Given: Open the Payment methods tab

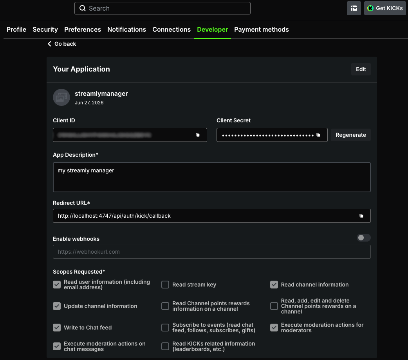Looking at the screenshot, I should (262, 29).
